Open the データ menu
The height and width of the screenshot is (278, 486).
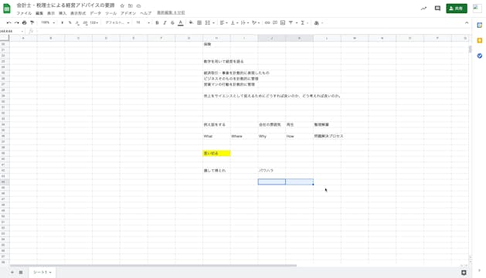coord(96,13)
